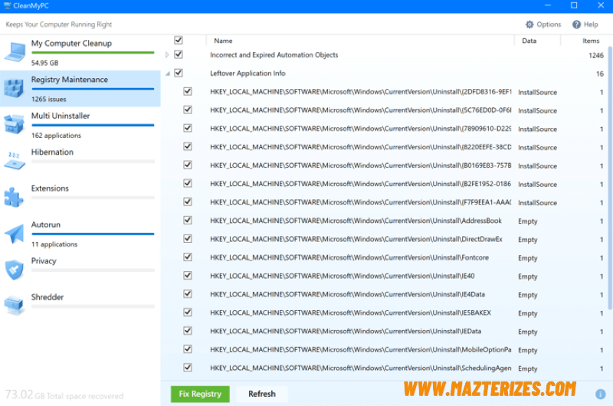Switch to My Computer Cleanup section

pos(80,52)
